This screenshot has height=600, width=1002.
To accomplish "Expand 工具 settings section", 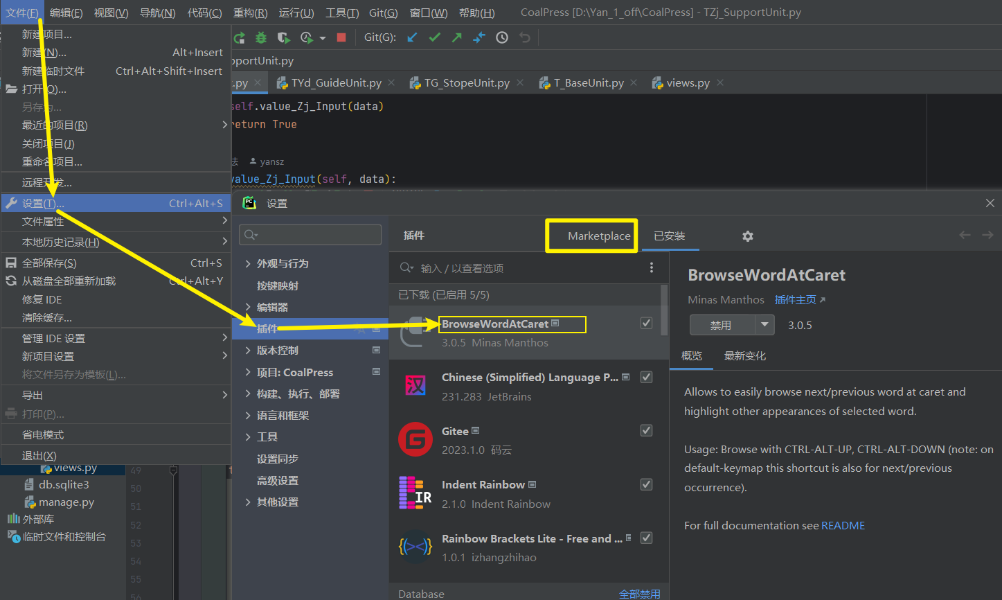I will (248, 436).
